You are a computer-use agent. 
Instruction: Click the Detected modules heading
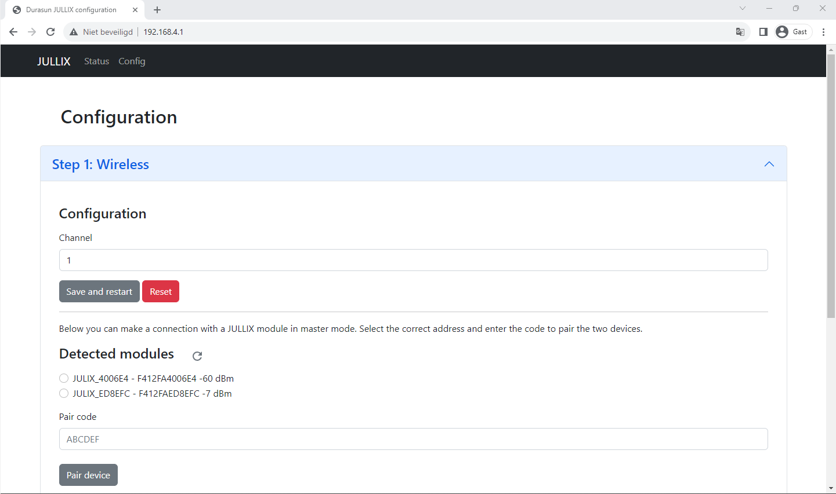click(x=117, y=354)
